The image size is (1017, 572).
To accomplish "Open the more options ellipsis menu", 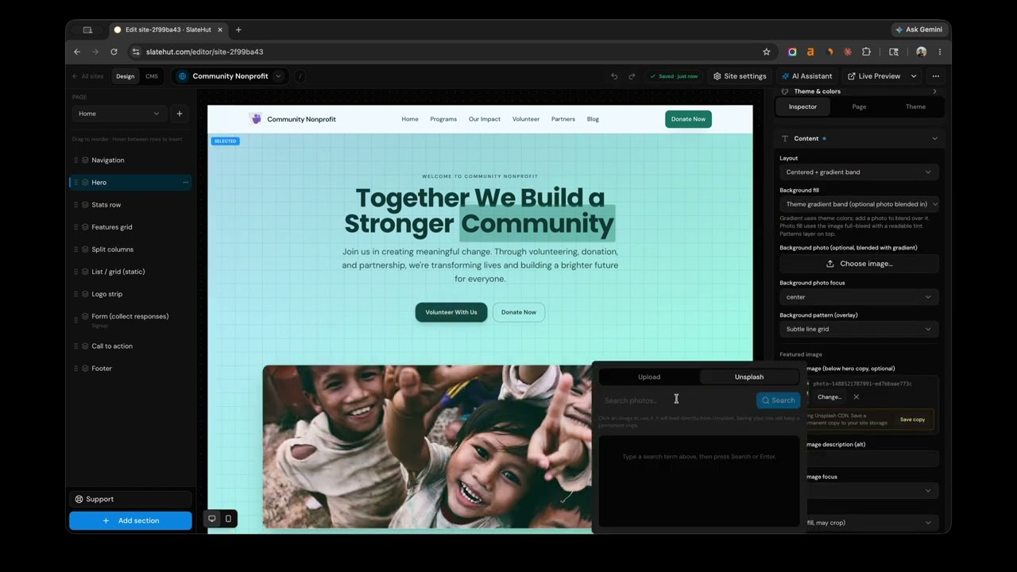I will pyautogui.click(x=936, y=76).
